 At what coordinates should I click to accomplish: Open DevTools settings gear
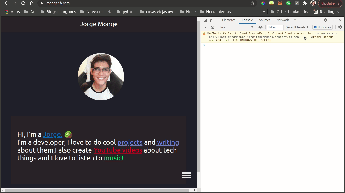click(x=326, y=20)
